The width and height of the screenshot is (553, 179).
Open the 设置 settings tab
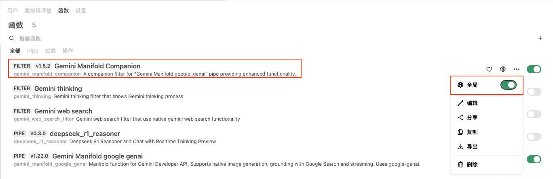point(81,10)
